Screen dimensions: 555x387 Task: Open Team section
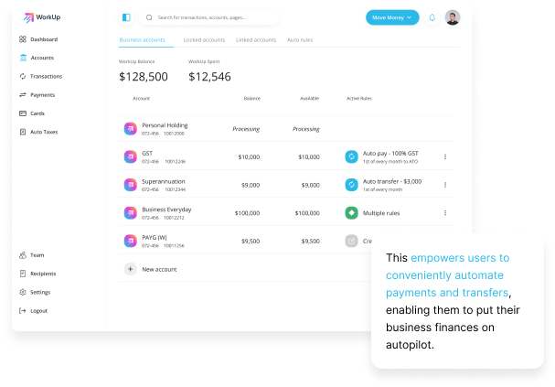(x=31, y=255)
